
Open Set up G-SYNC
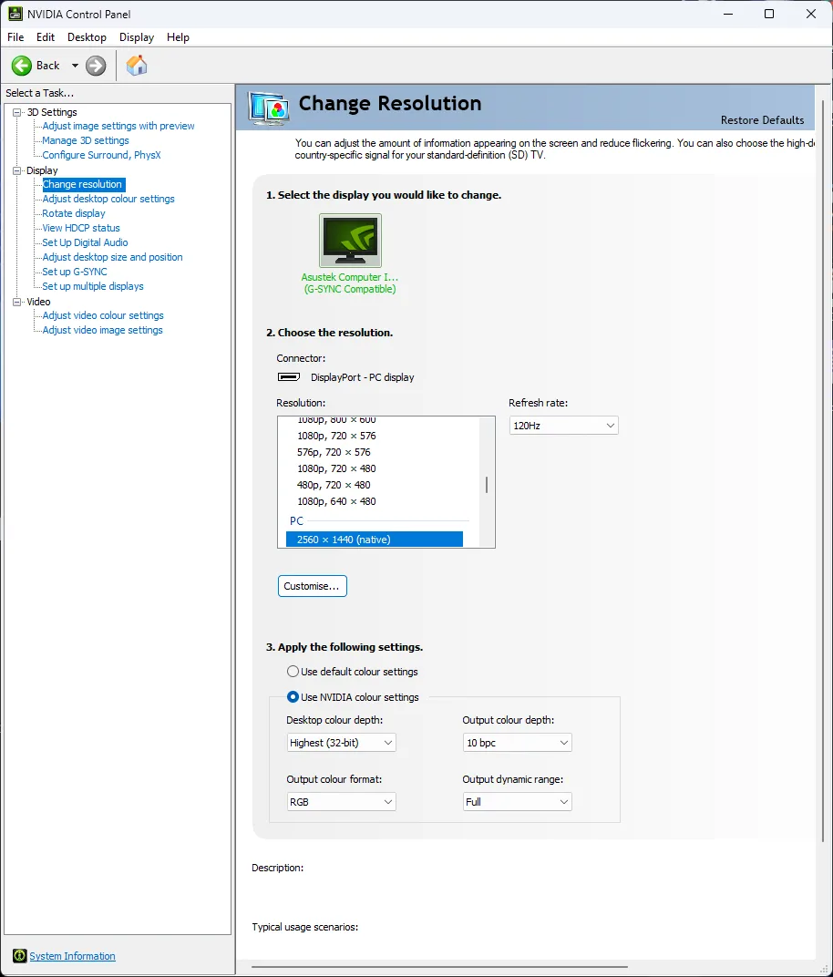point(74,272)
